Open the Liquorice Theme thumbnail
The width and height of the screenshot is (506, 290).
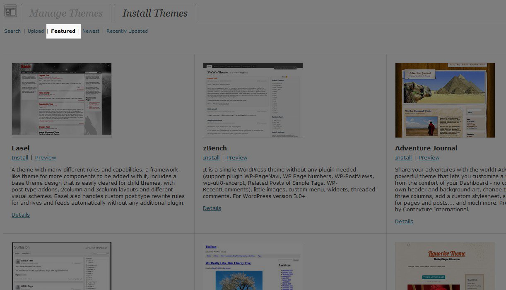[x=445, y=266]
